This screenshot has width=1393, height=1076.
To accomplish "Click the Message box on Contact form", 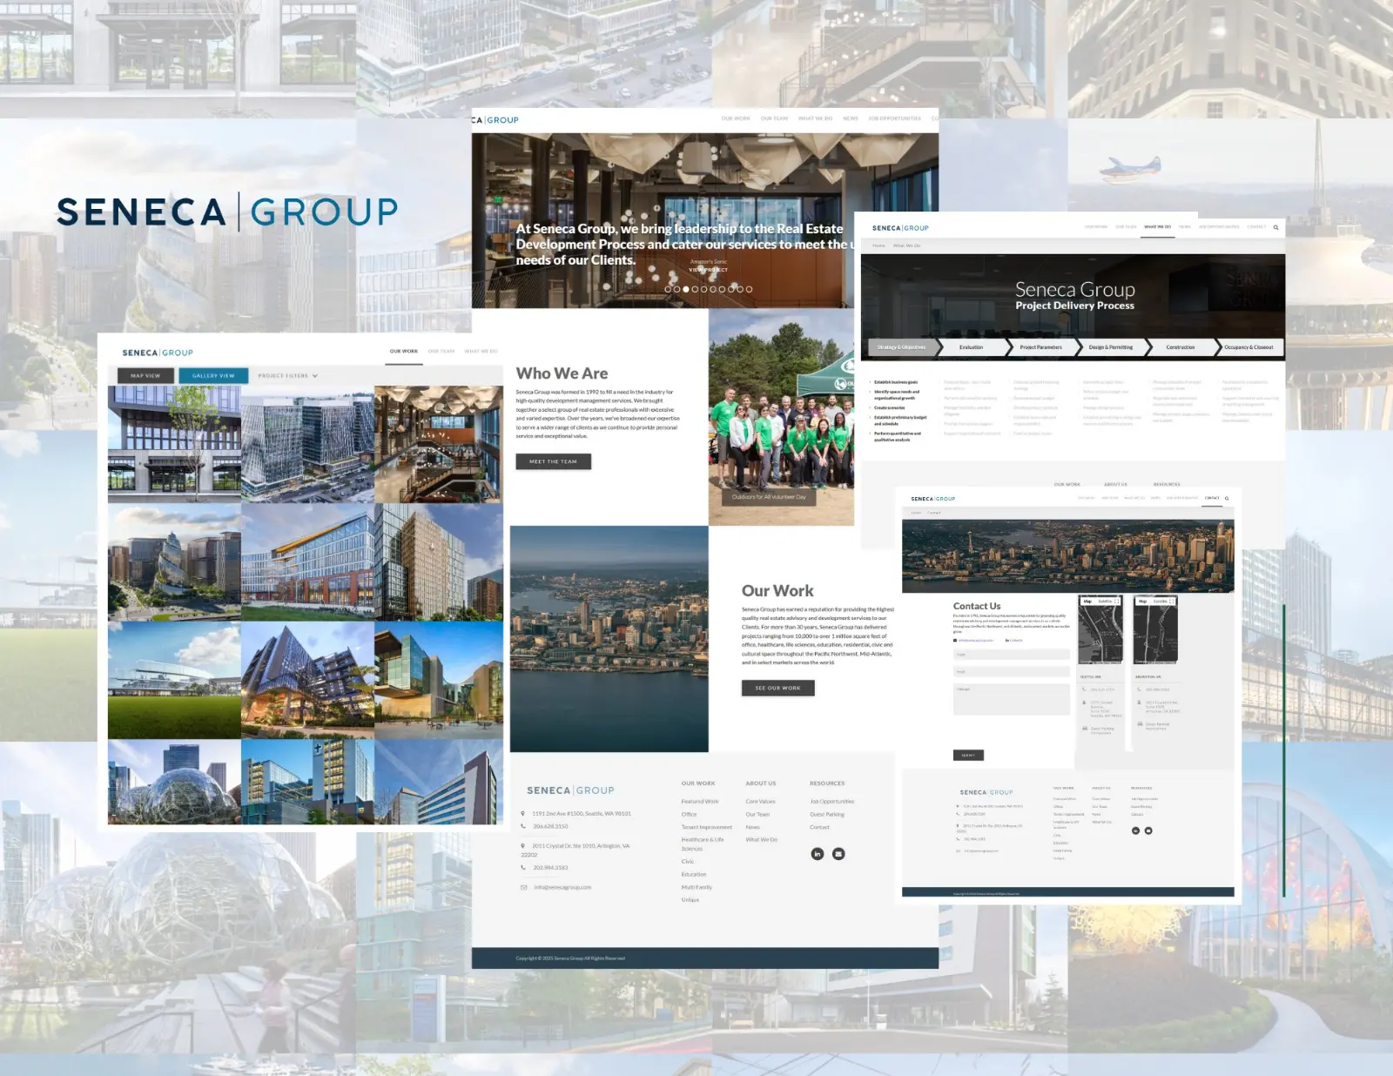I will coord(1012,699).
